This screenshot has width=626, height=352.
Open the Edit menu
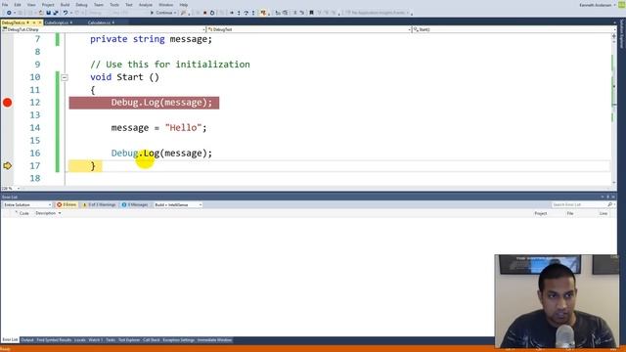point(18,5)
